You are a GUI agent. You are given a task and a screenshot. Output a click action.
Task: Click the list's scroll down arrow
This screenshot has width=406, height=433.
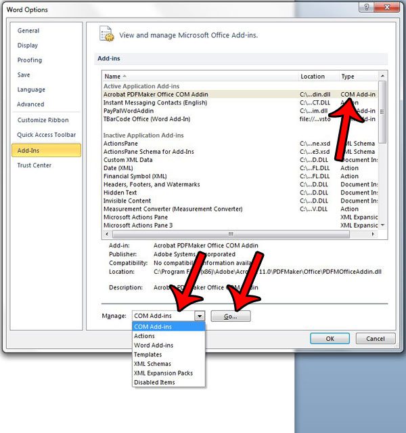tap(382, 226)
